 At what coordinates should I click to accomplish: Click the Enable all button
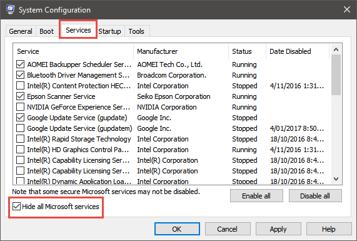[x=256, y=196]
